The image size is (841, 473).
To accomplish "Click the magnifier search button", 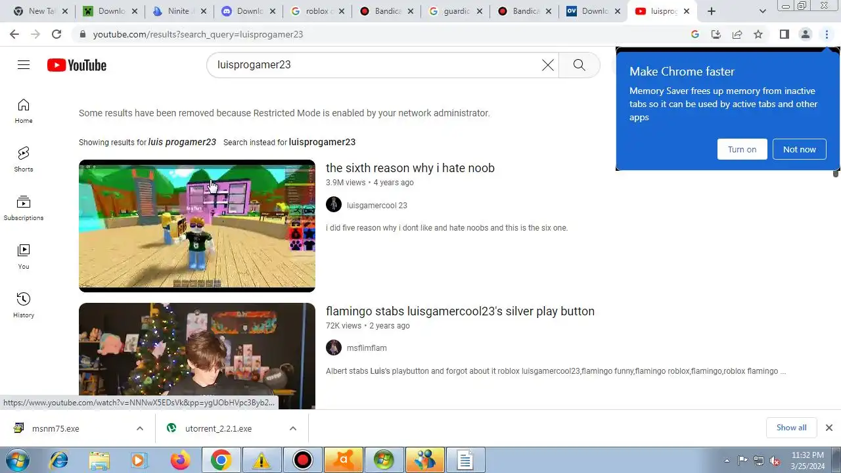I will point(579,64).
